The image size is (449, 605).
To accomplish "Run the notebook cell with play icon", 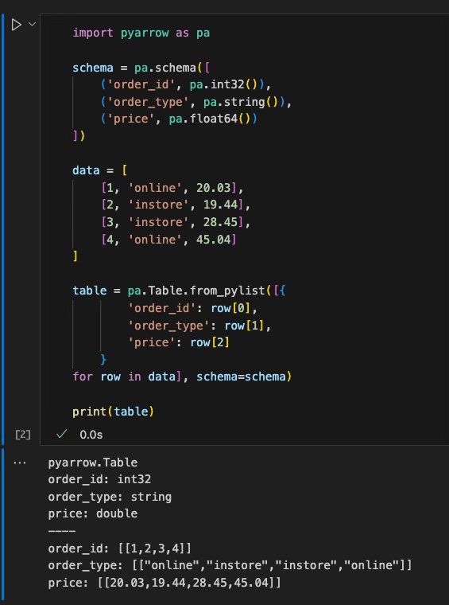I will (x=16, y=25).
